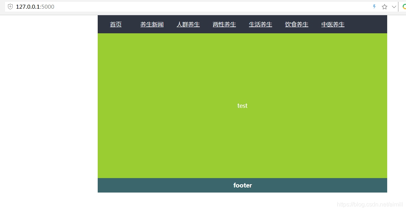Go to 人群养生 section
Screen dimensions: 406x211
point(188,24)
